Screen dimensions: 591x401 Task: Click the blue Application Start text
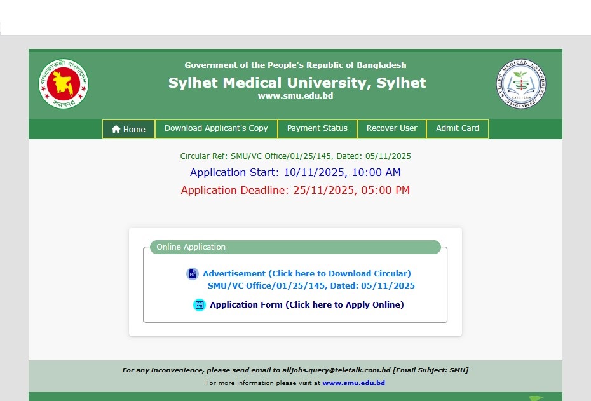[295, 172]
